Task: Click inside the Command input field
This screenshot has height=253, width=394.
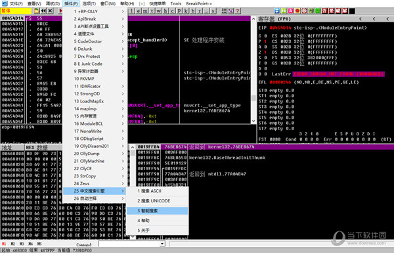Action: coord(129,244)
